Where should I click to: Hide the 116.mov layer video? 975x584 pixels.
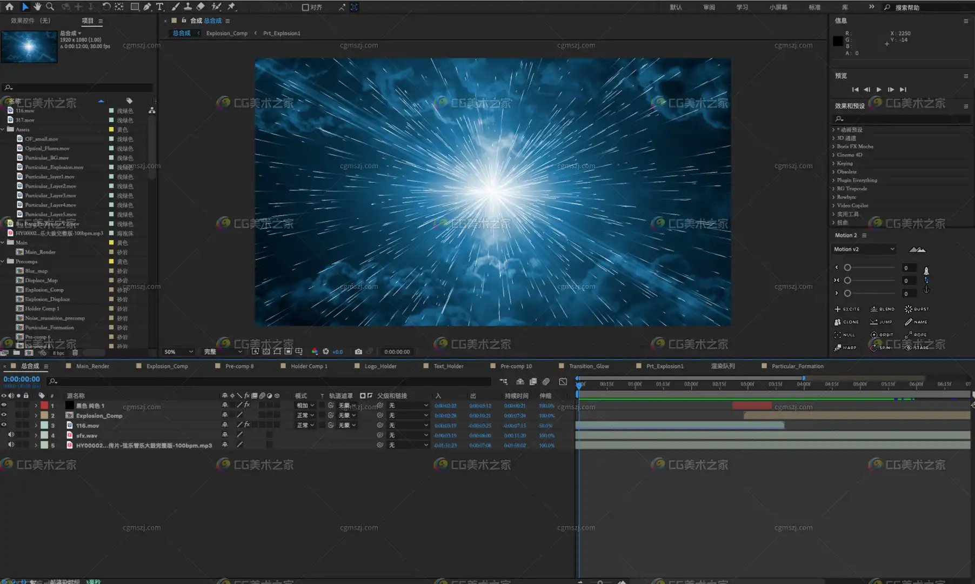point(4,425)
